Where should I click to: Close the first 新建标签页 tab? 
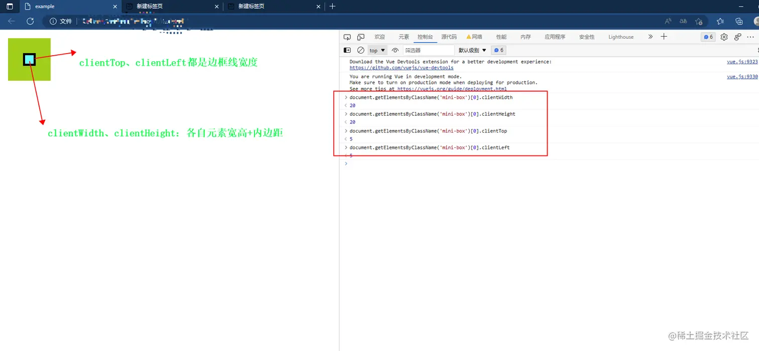pyautogui.click(x=217, y=7)
